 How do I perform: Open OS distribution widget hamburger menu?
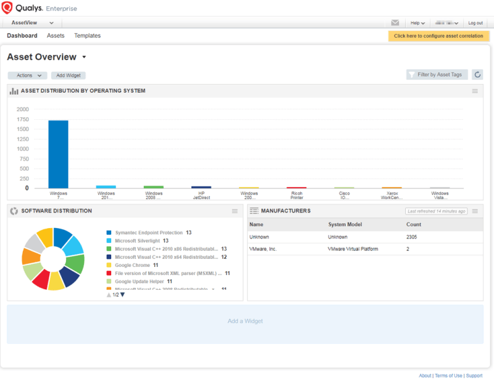pyautogui.click(x=475, y=91)
